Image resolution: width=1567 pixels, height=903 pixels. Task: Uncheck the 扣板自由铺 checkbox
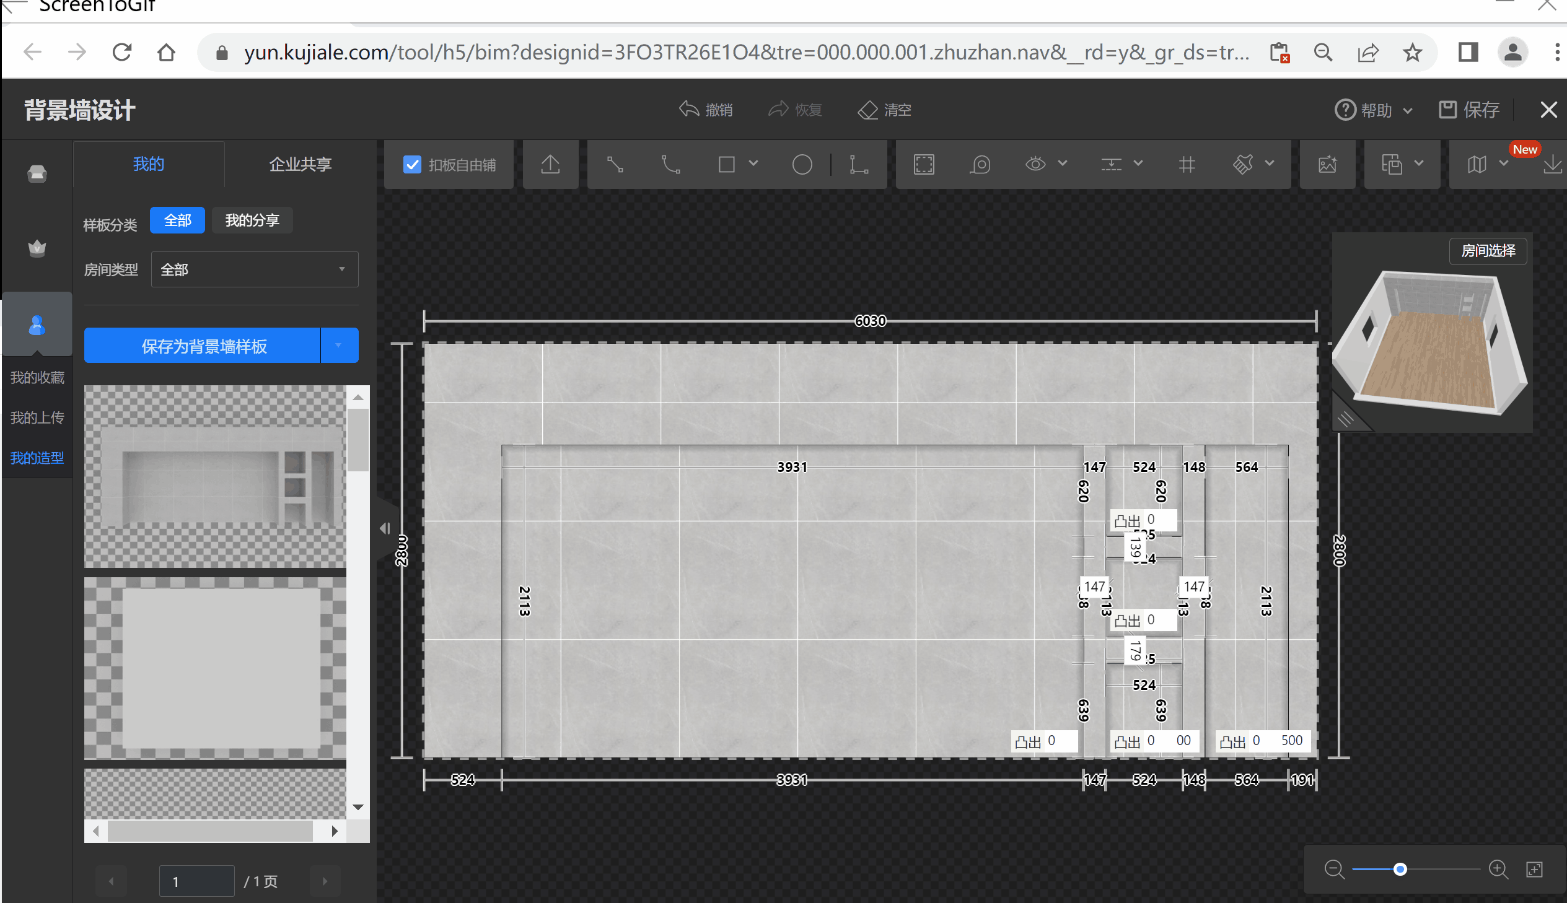[x=412, y=164]
